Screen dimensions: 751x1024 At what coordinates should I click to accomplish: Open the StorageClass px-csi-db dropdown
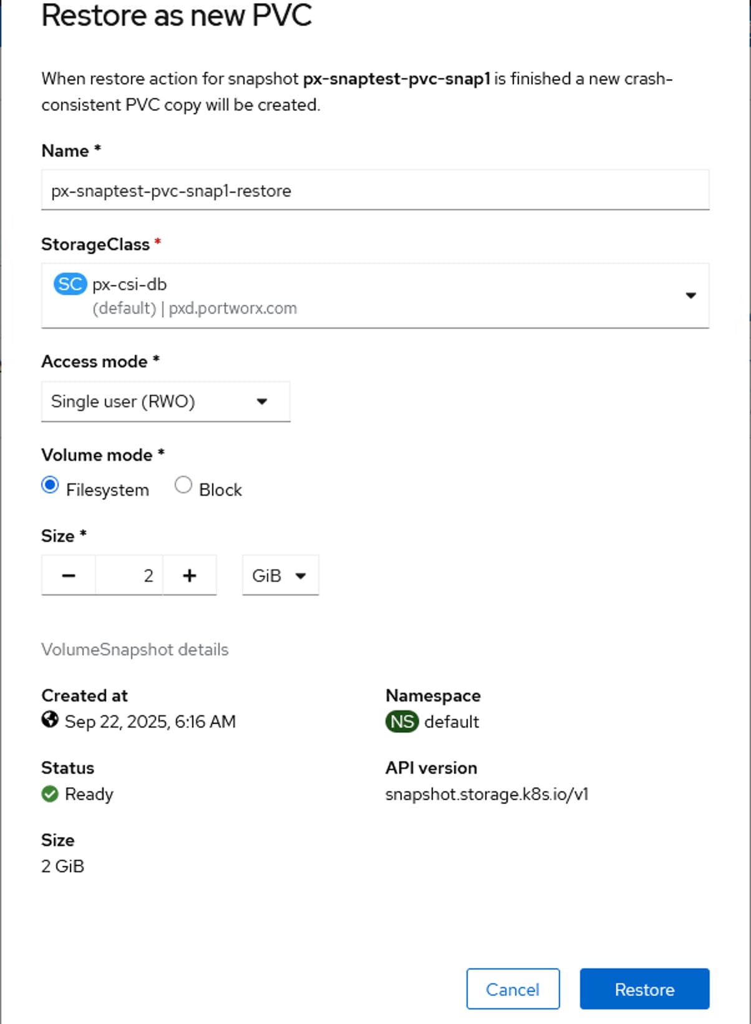(x=374, y=296)
